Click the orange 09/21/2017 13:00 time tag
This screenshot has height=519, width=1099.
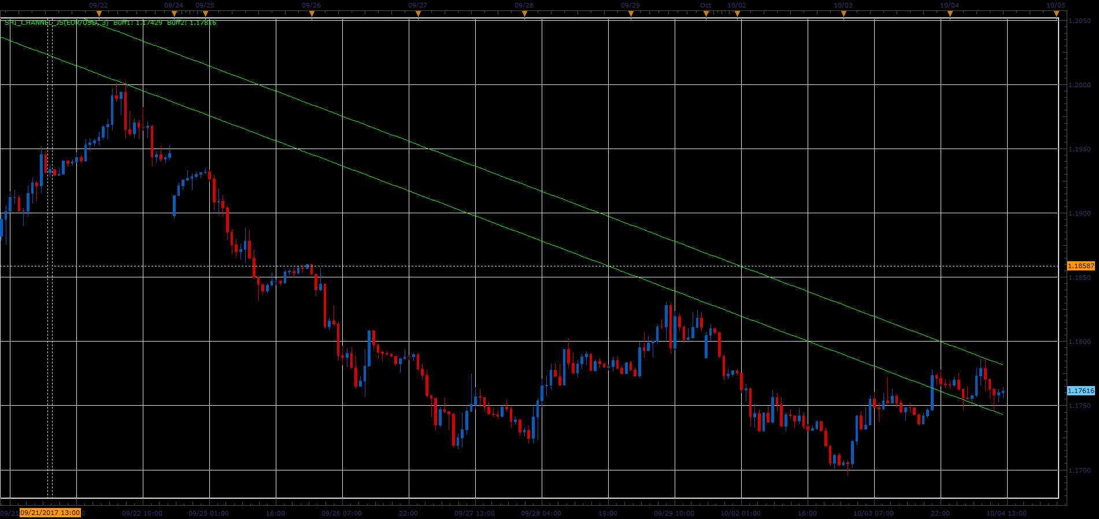tap(50, 513)
